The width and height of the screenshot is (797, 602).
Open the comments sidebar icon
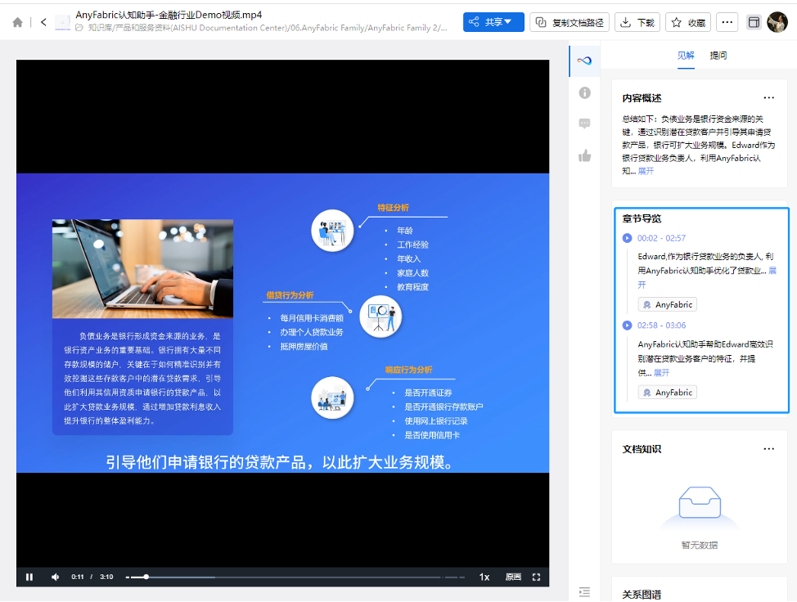584,124
